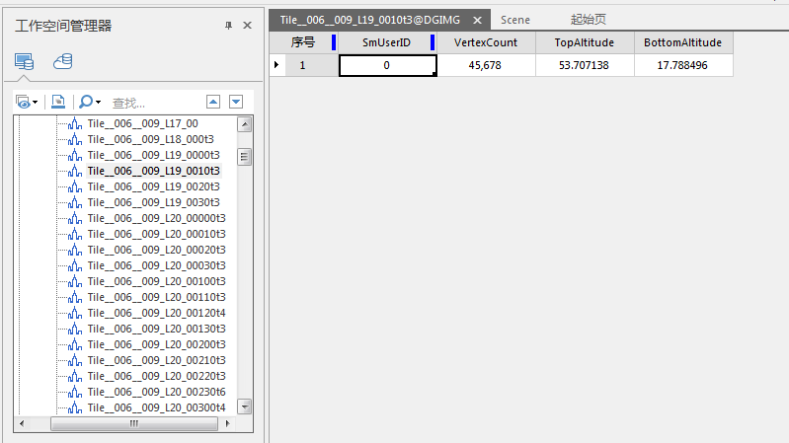
Task: Click the horizontal scrollbar thumb in tree
Action: point(134,423)
